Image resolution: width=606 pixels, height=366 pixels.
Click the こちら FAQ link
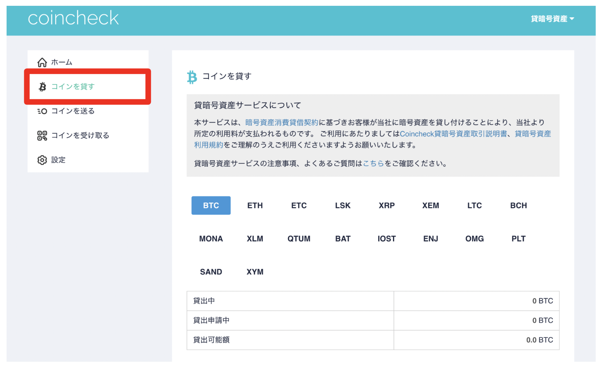[373, 163]
